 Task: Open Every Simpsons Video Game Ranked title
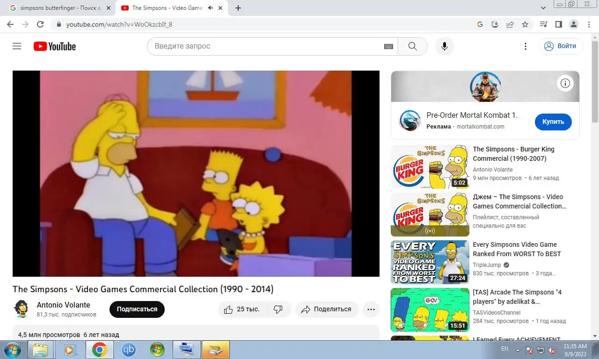click(x=517, y=249)
